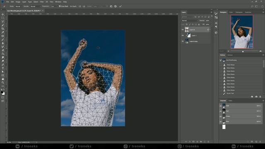This screenshot has height=149, width=265.
Task: Select the Eraser tool
Action: [3, 50]
